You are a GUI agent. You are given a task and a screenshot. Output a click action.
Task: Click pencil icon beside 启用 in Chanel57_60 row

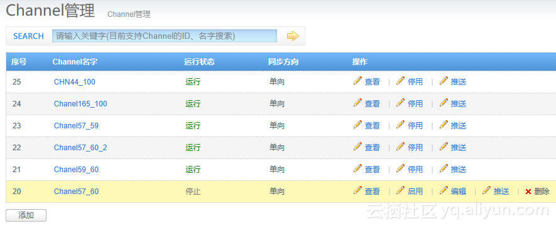coord(400,190)
